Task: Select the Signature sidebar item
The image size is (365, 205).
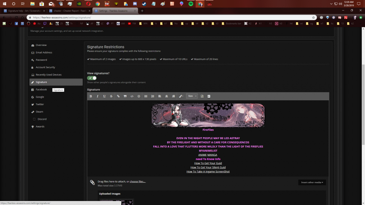Action: pos(56,82)
